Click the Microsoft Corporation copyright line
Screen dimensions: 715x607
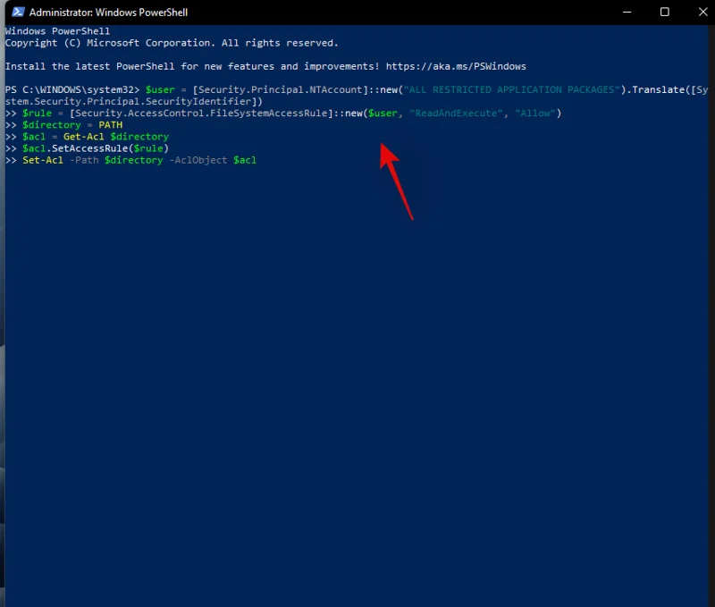[x=172, y=43]
